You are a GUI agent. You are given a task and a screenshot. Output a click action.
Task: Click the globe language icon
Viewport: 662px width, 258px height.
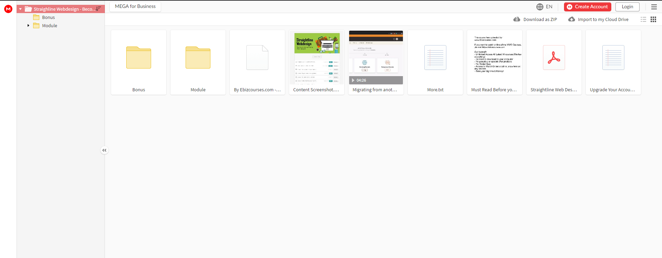click(540, 7)
